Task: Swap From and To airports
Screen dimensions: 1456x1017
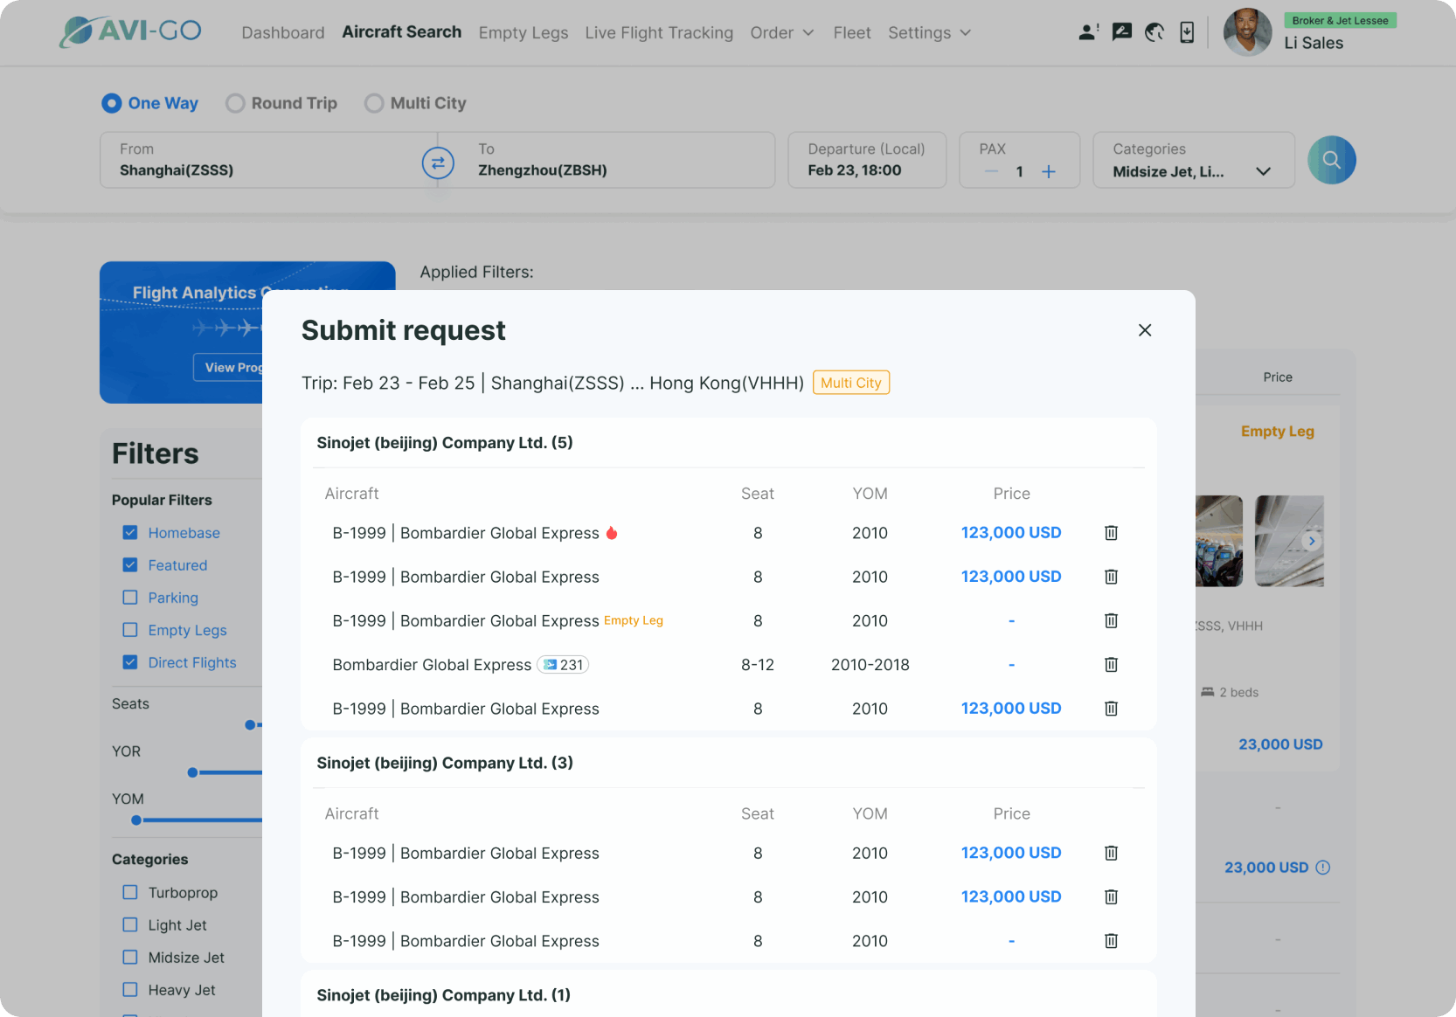Action: [438, 163]
